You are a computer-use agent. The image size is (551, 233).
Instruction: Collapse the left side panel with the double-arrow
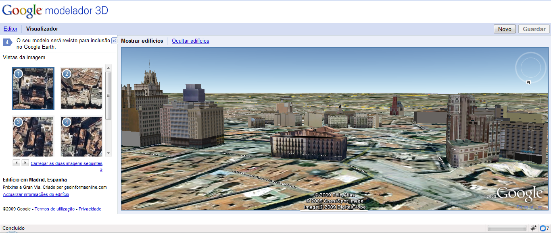[114, 41]
